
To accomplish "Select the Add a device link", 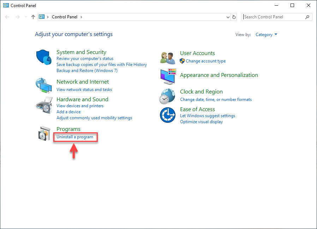I will pos(68,112).
